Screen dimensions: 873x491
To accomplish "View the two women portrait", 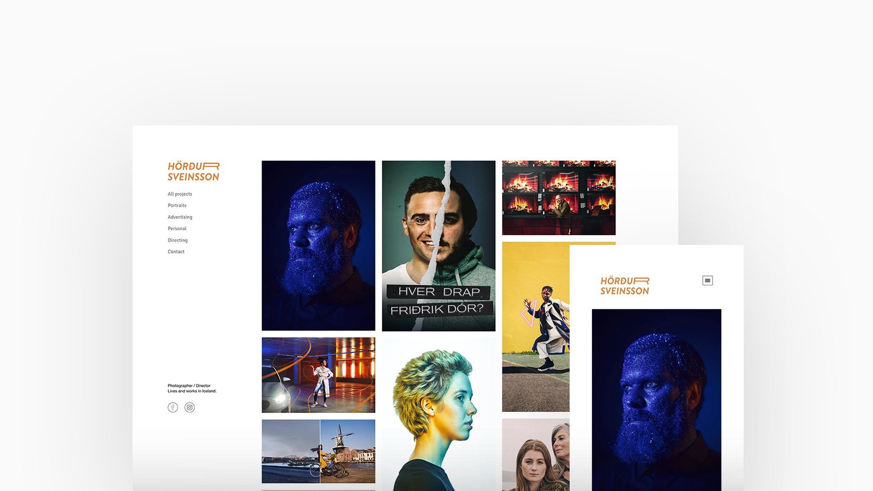I will [x=535, y=454].
